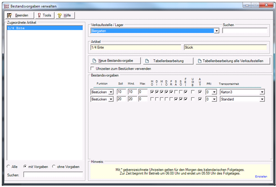
Task: Click the Beenden toolbar button
Action: tap(19, 15)
